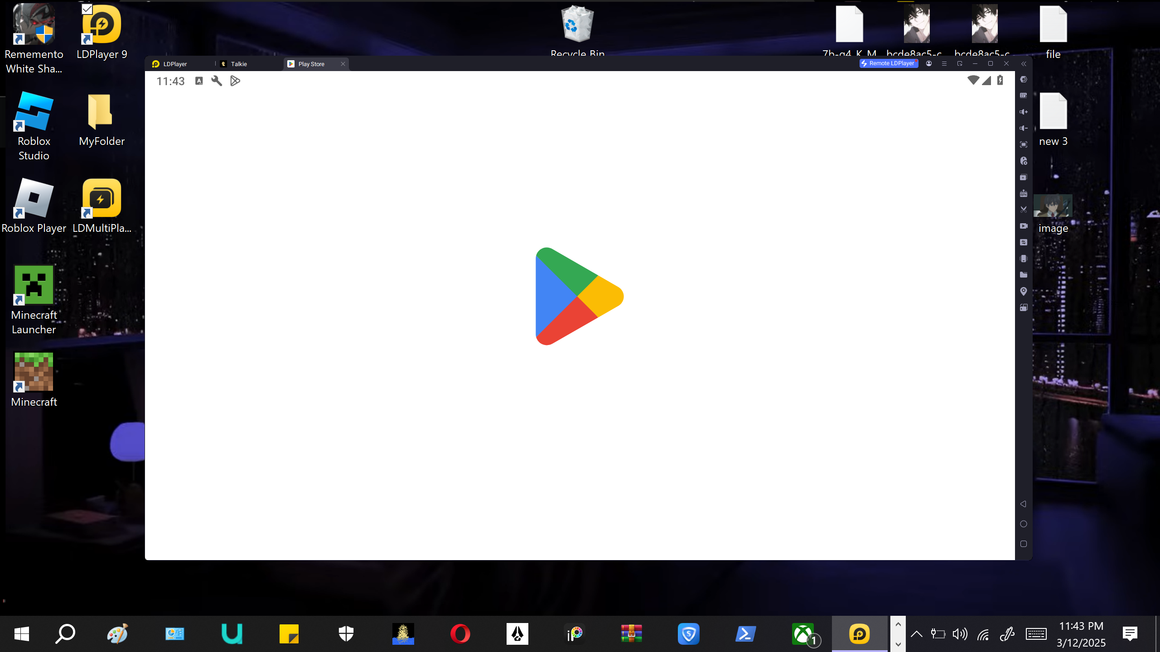Click LDPlayer mini-window mode icon
This screenshot has width=1160, height=652.
[x=960, y=63]
